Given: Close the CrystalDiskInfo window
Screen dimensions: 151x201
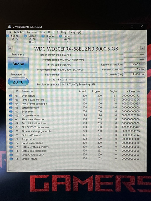Looking at the screenshot, I should point(142,26).
